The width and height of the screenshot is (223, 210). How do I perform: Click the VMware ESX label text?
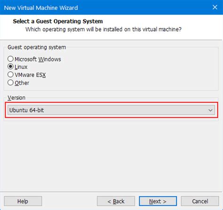(x=30, y=75)
